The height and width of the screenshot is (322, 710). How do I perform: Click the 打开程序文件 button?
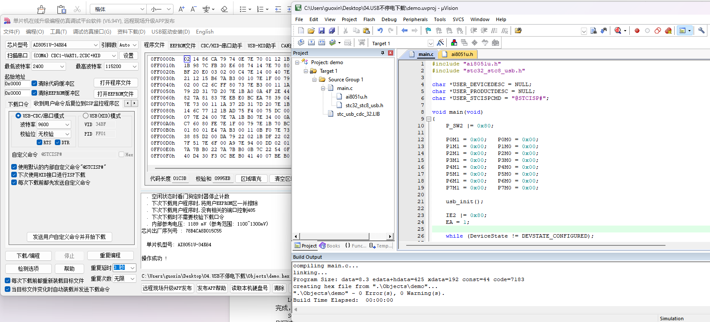pos(116,83)
